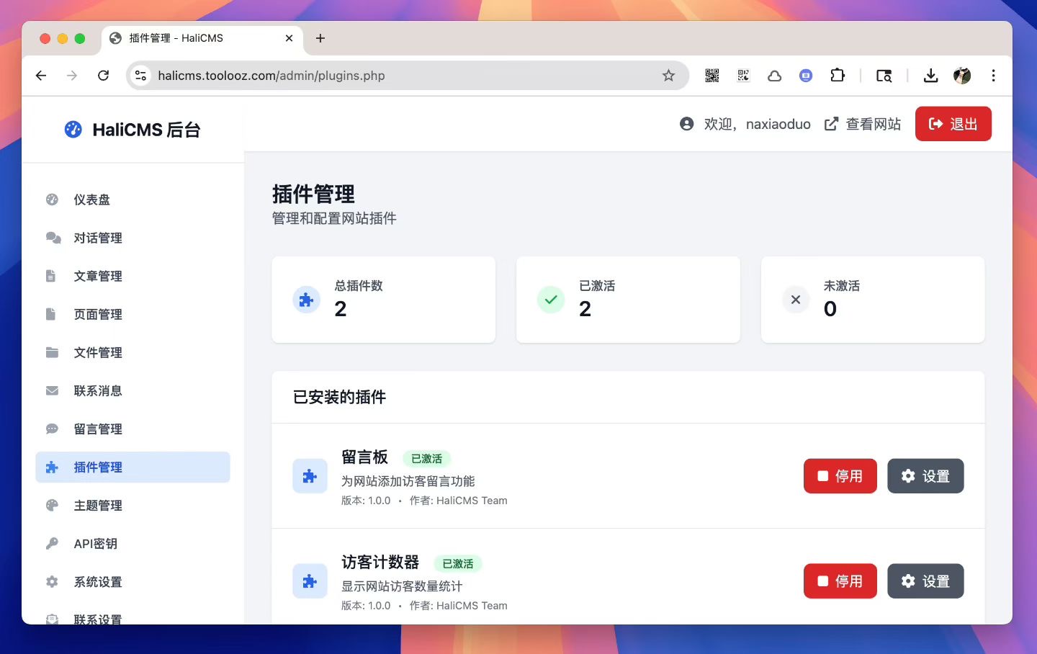Deactivate the 留言板 plugin with 停用
This screenshot has width=1037, height=654.
point(840,476)
